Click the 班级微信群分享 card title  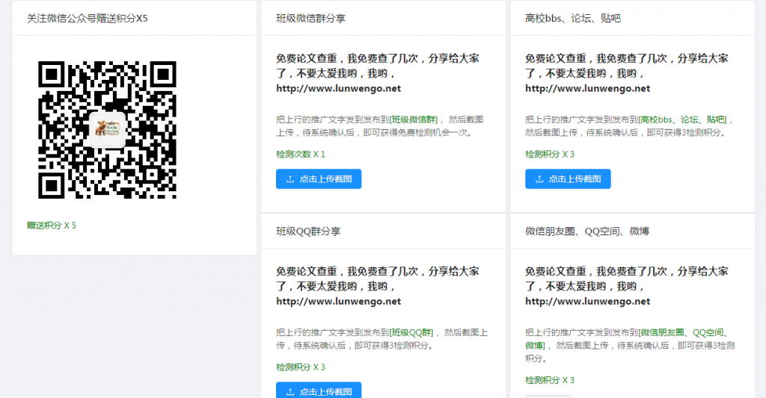click(x=310, y=19)
